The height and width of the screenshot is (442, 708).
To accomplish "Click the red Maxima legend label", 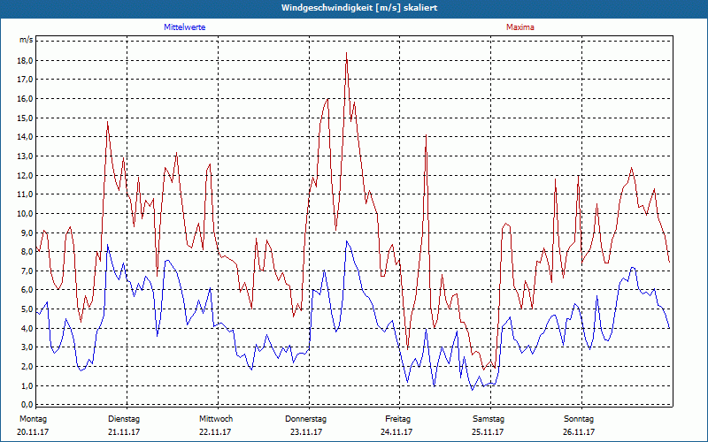I will [x=520, y=27].
